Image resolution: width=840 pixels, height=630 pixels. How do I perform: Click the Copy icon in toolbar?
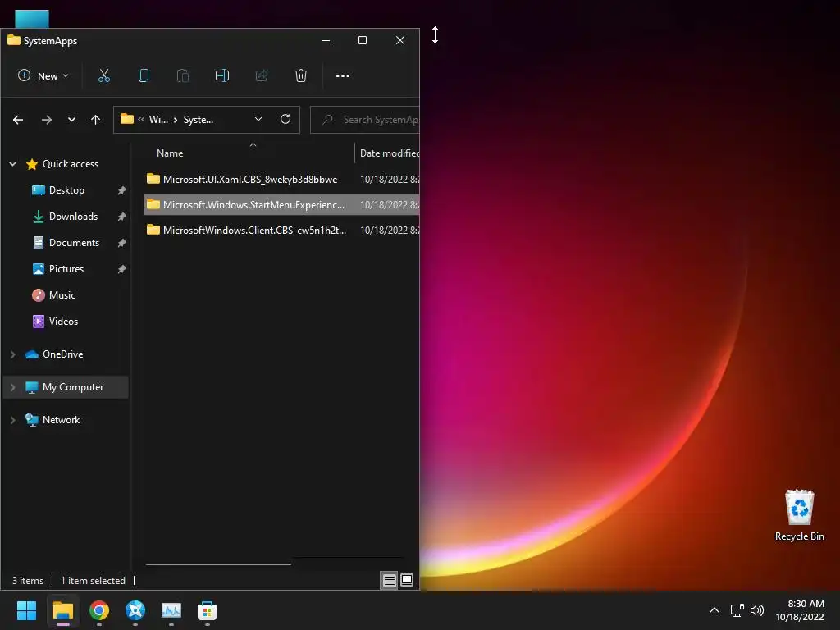pos(143,75)
